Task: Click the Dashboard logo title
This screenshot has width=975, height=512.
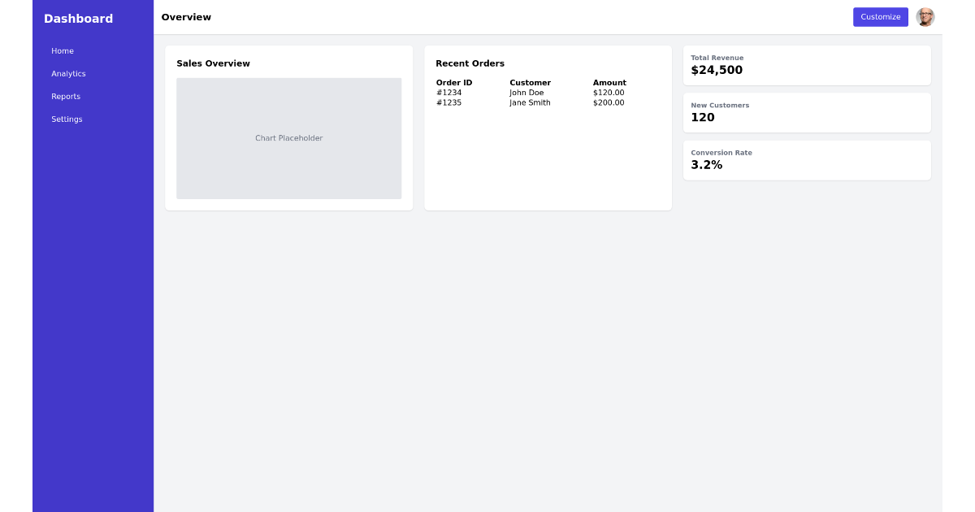Action: point(78,18)
